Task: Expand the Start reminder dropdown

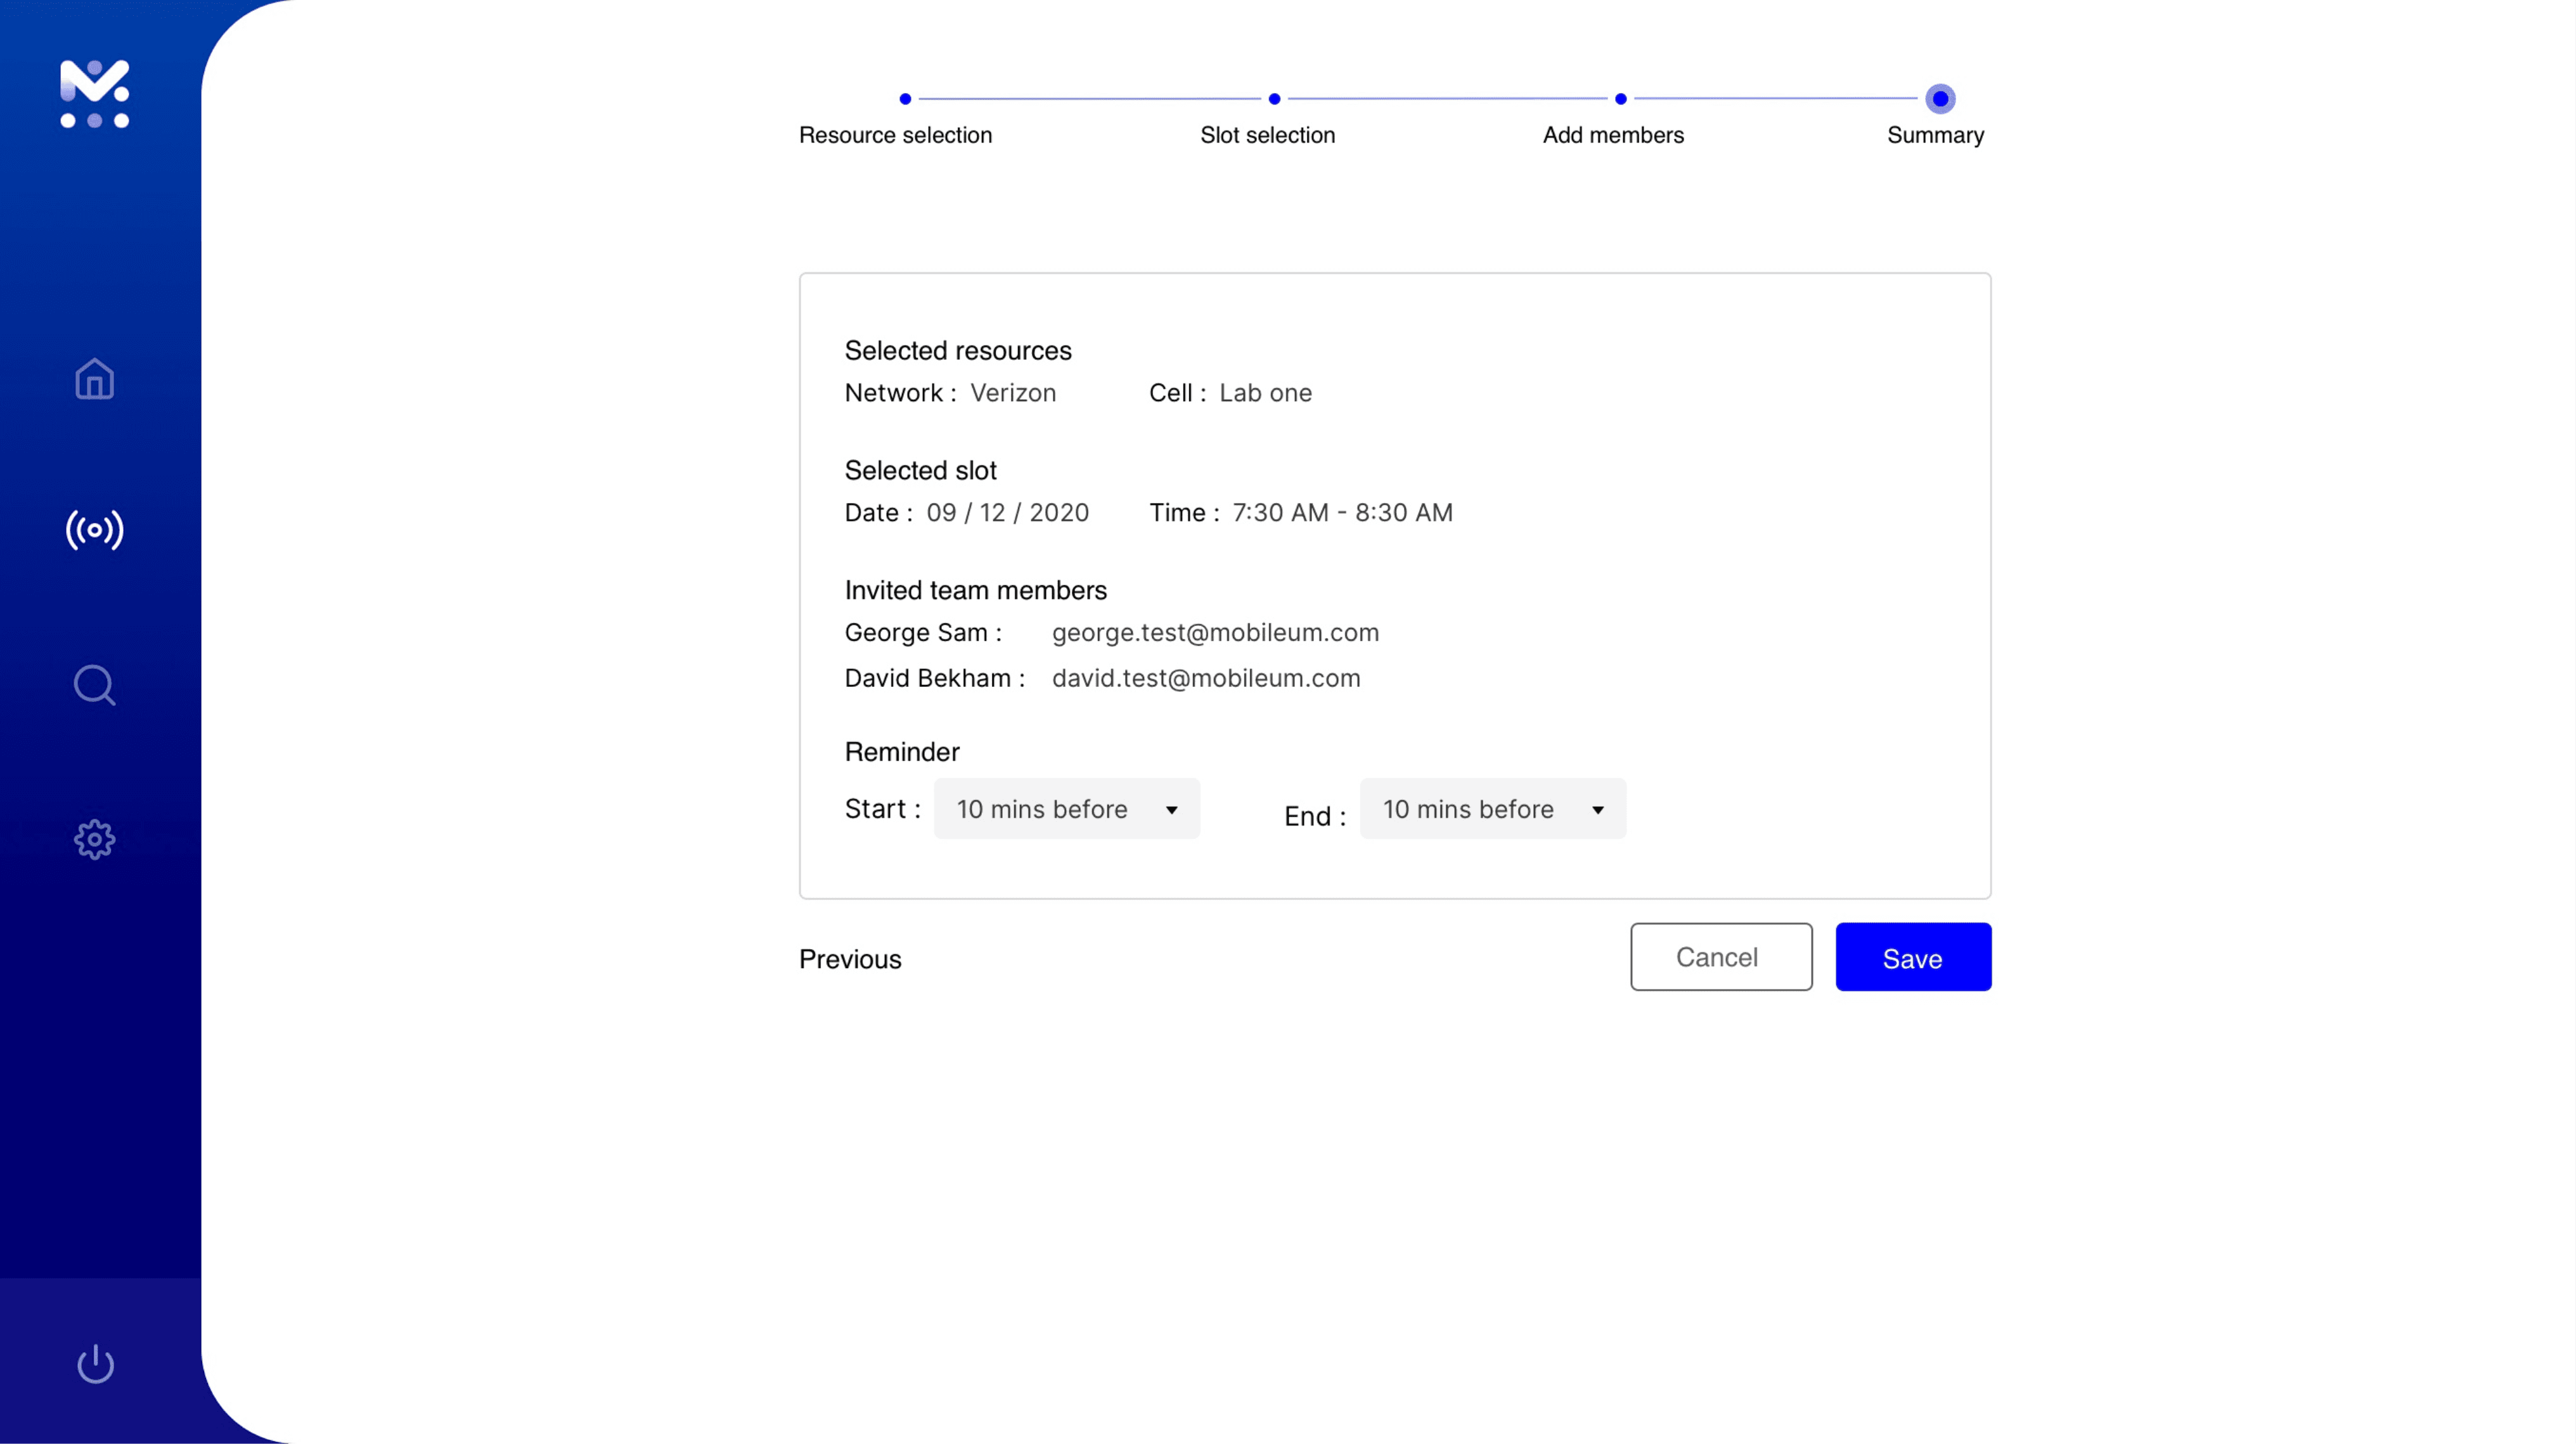Action: point(1066,808)
